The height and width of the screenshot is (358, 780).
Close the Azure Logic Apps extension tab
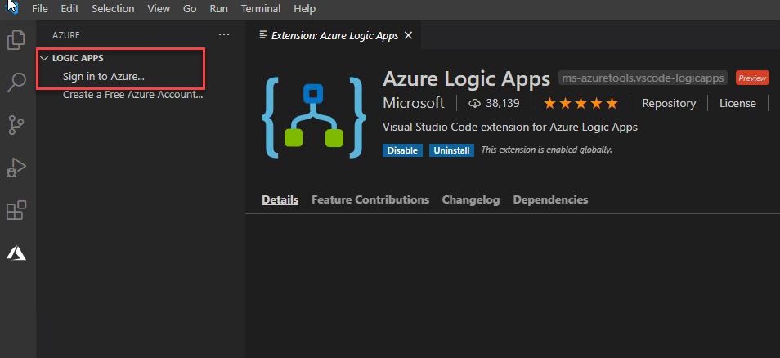pos(408,35)
